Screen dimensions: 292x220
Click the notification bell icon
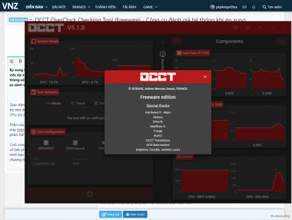tap(253, 7)
